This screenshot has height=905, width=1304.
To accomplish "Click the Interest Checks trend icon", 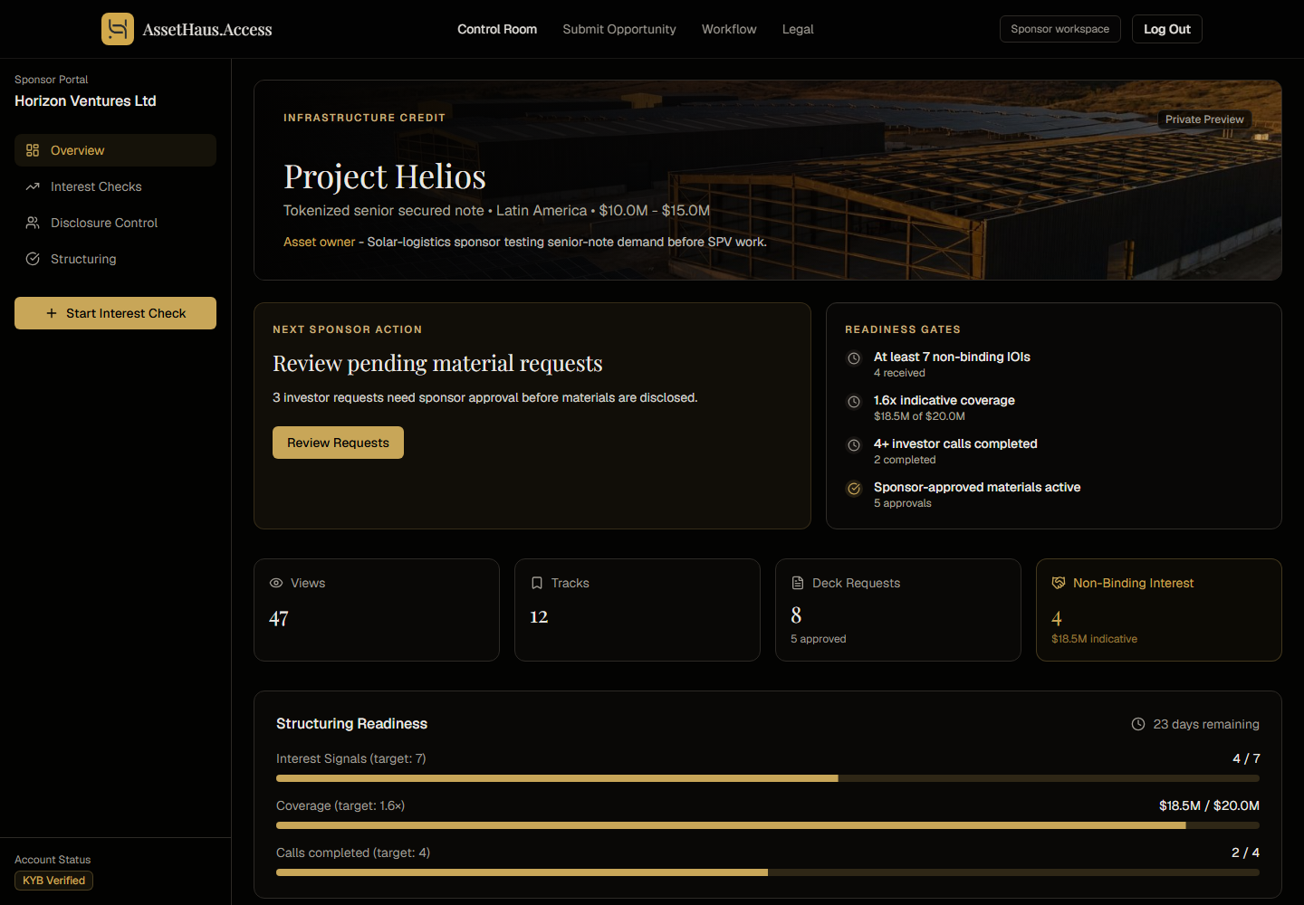I will click(33, 186).
